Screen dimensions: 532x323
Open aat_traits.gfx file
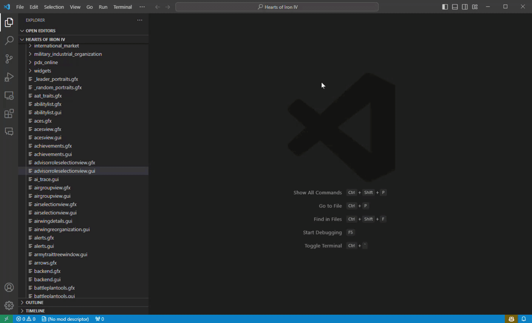tap(83, 95)
